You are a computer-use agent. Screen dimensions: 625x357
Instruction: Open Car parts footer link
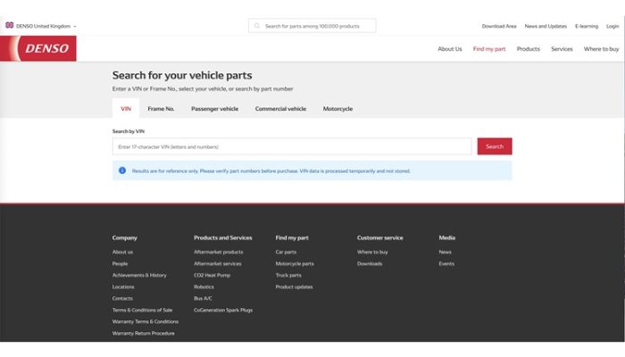[286, 252]
